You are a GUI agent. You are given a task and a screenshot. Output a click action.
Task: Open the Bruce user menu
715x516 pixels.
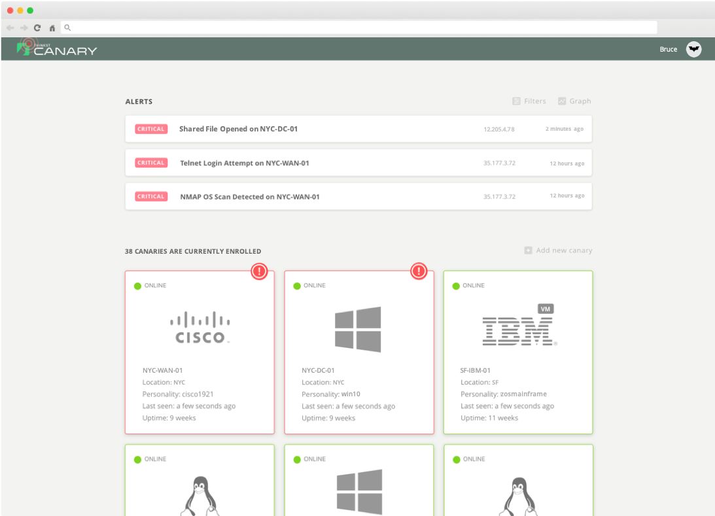pos(668,49)
